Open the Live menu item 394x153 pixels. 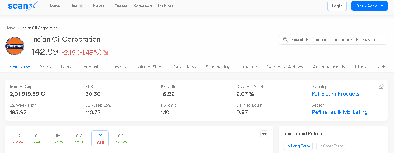pos(73,6)
